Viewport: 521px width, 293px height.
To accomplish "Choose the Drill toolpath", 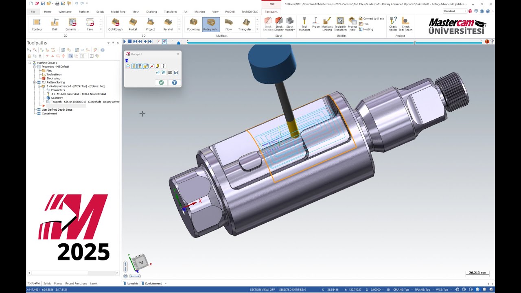I will (x=55, y=24).
